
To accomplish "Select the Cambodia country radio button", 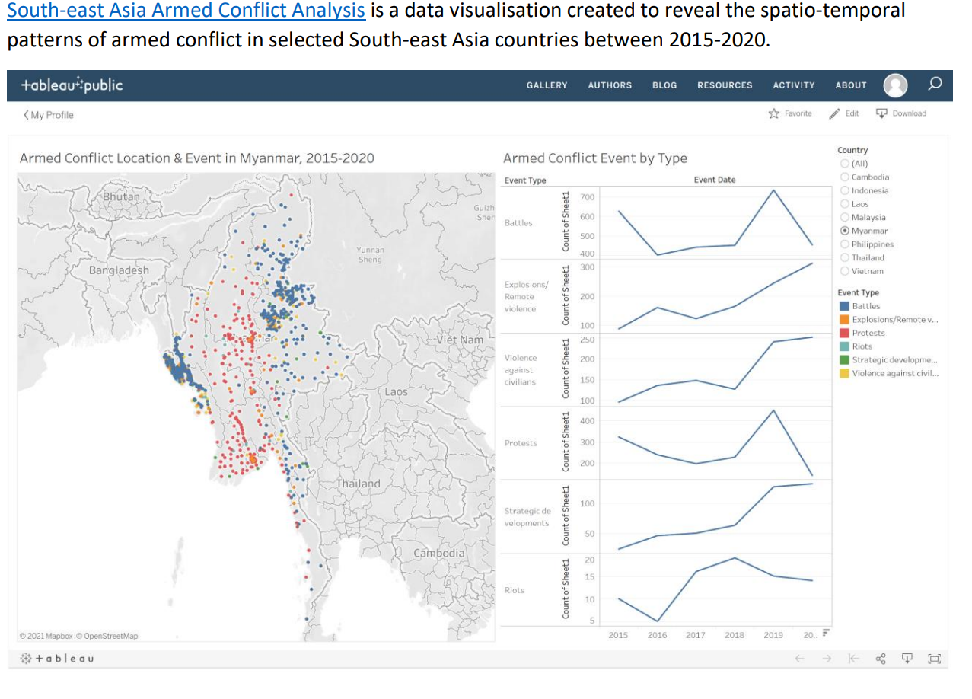I will click(844, 177).
